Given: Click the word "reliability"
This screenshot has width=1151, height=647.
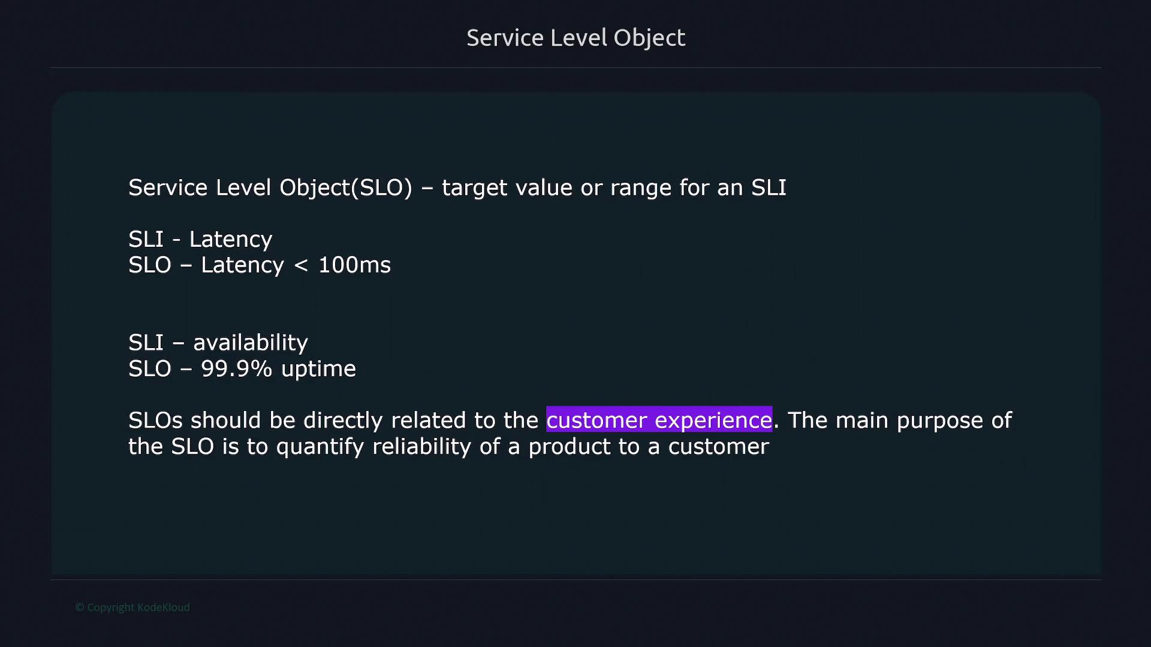Looking at the screenshot, I should (x=421, y=446).
